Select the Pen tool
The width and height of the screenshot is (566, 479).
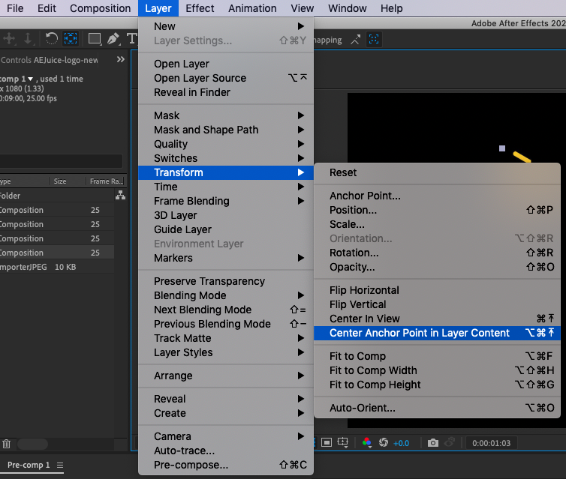(x=113, y=39)
